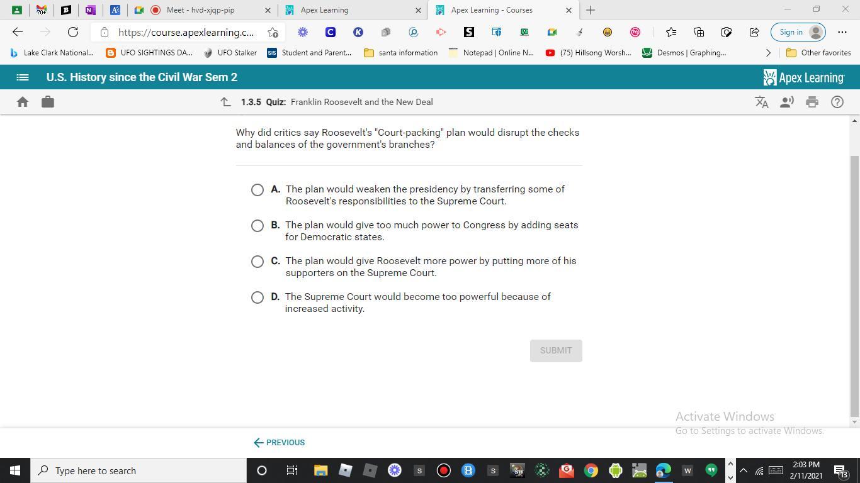Click the Cortana circle on taskbar

(x=262, y=470)
